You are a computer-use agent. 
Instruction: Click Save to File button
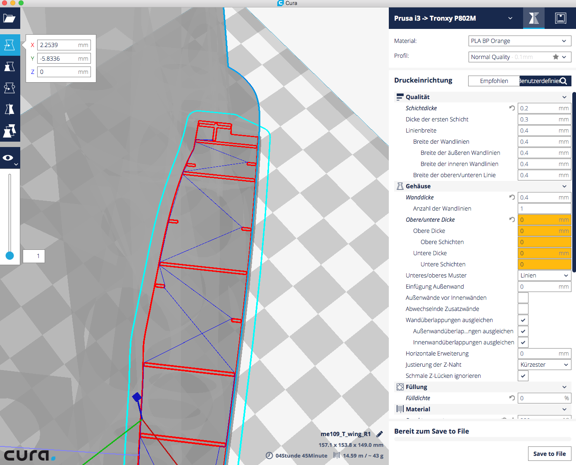click(x=550, y=453)
